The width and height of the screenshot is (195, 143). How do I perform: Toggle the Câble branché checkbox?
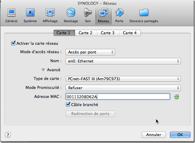[68, 105]
